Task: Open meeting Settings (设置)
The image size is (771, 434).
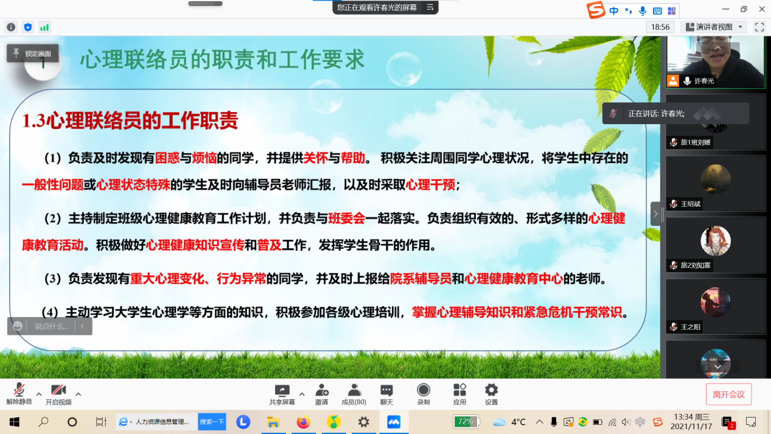Action: (x=491, y=394)
